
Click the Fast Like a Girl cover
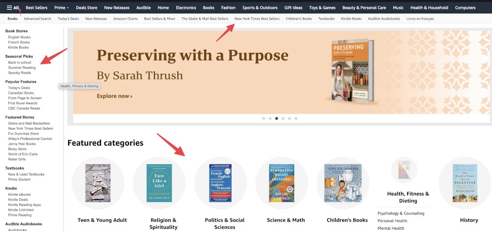point(159,183)
